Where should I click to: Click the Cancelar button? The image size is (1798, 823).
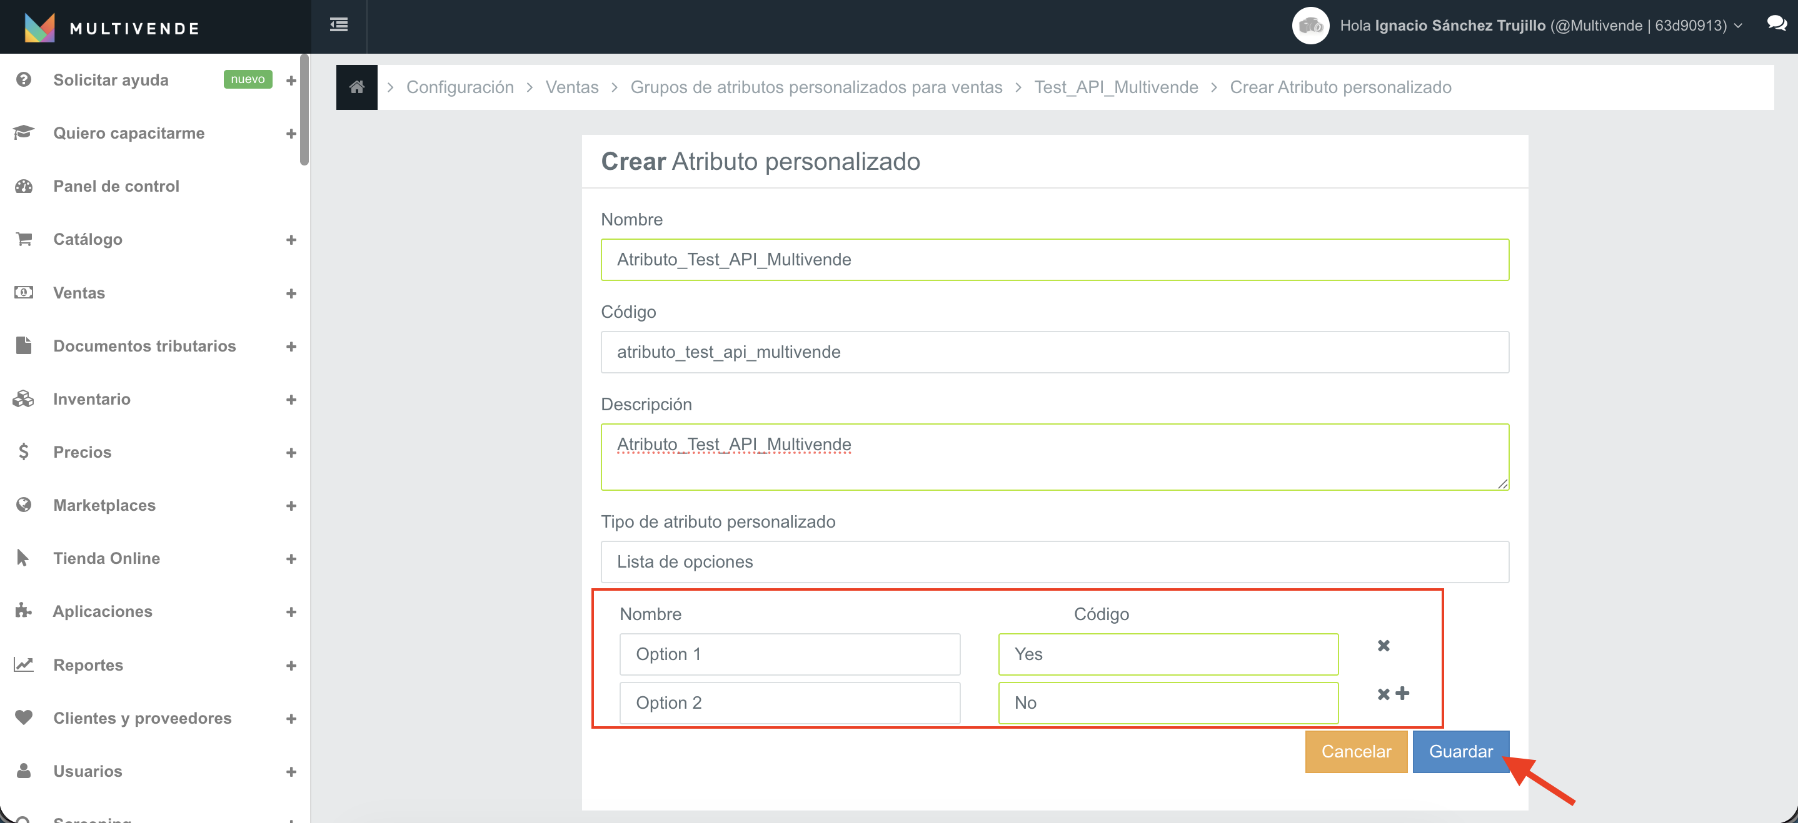pos(1355,751)
